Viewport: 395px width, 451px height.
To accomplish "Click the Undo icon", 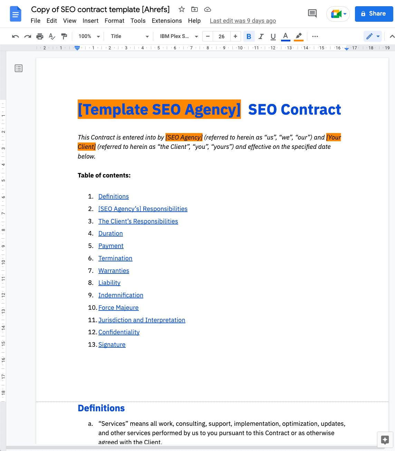I will [15, 36].
